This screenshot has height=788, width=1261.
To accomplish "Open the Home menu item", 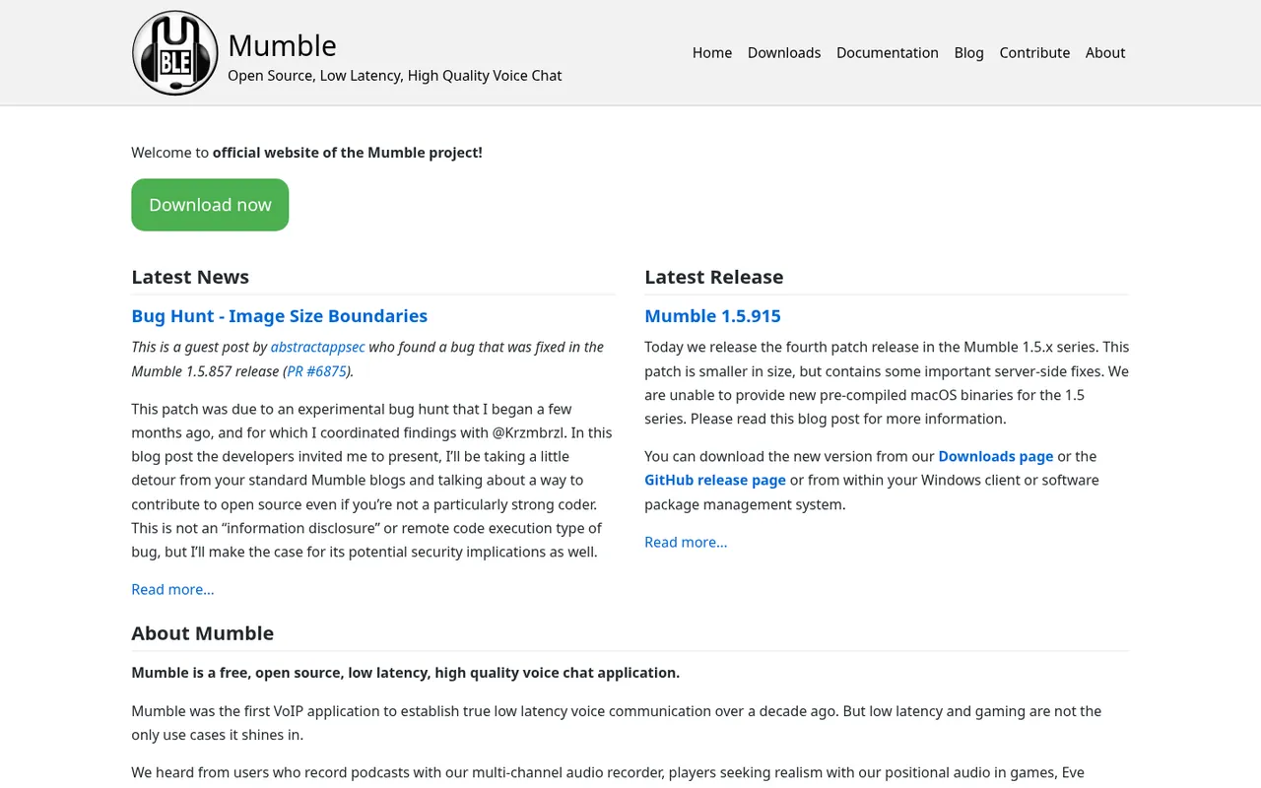I will point(711,53).
